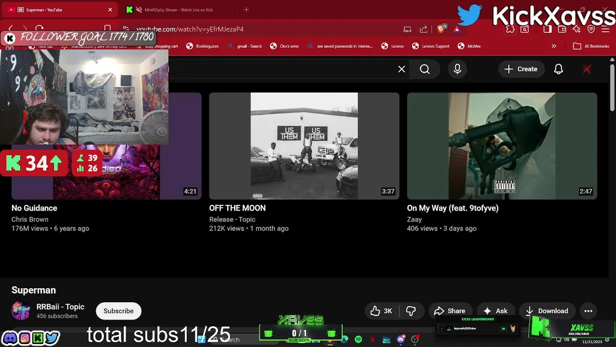Open Brave main hamburger menu
616x347 pixels.
pos(605,29)
